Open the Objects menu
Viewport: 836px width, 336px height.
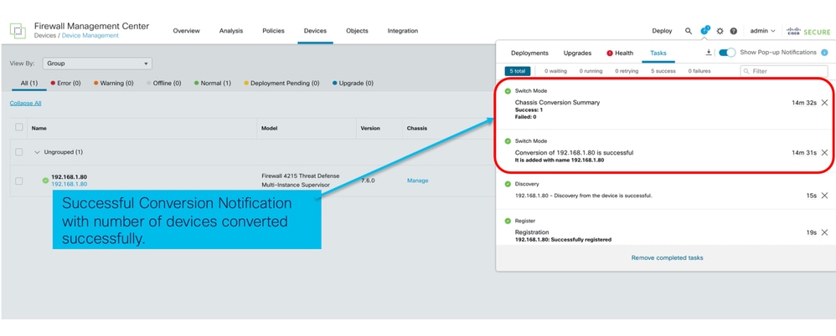(x=357, y=31)
